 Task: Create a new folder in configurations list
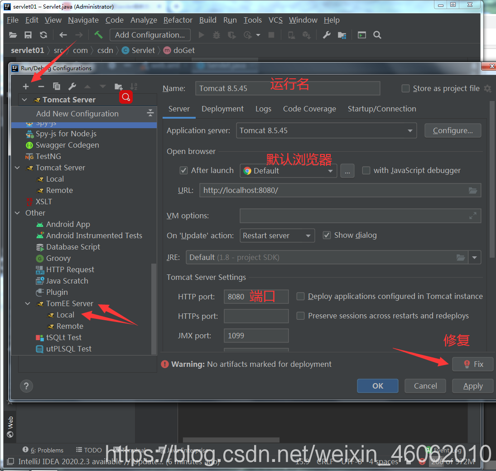tap(118, 87)
